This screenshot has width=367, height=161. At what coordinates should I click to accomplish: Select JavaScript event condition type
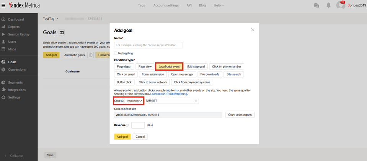coord(169,66)
